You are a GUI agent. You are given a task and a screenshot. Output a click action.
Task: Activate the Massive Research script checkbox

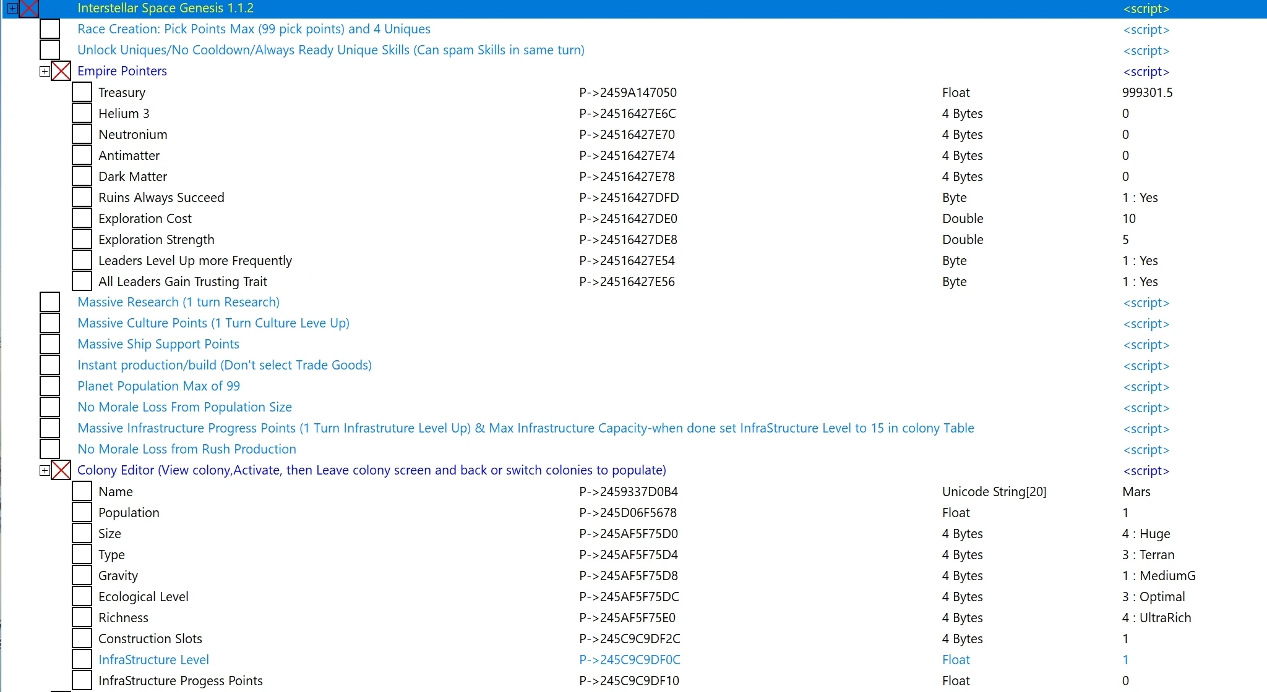[x=49, y=302]
